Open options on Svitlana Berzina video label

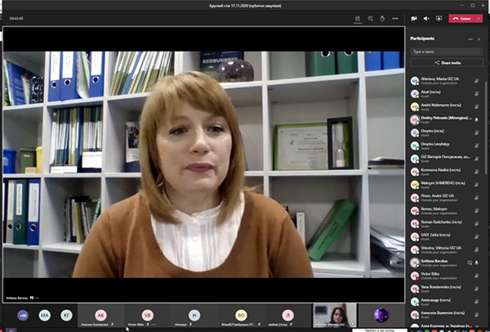tap(38, 298)
